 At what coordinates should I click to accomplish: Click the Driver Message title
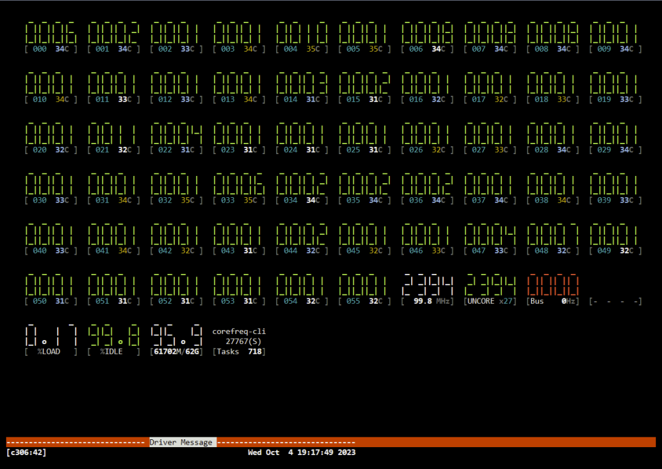click(181, 443)
